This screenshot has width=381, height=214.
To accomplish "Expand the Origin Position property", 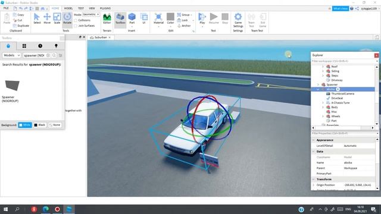I will coord(314,185).
